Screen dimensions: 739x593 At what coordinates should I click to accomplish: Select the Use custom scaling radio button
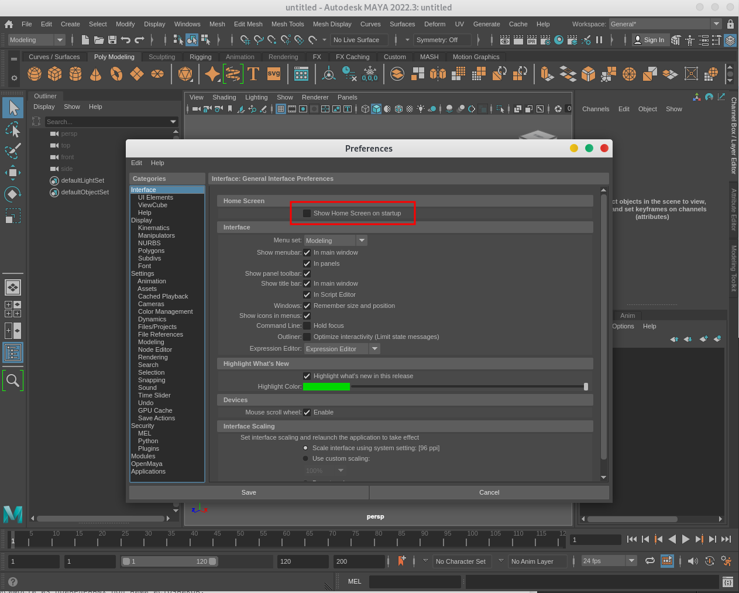tap(305, 458)
